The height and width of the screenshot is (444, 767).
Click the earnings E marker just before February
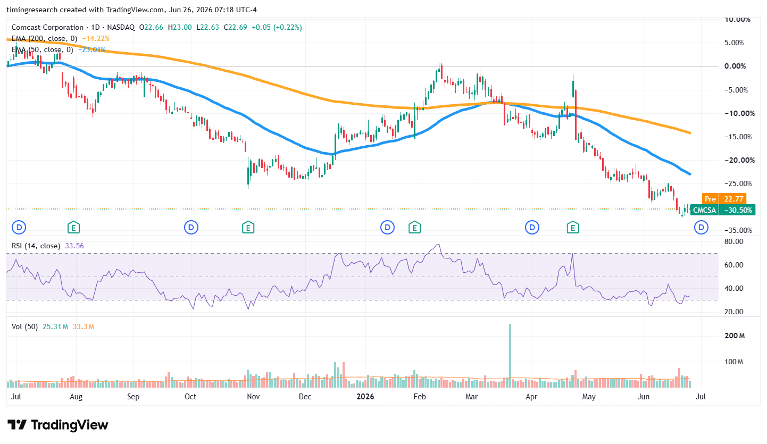(414, 228)
